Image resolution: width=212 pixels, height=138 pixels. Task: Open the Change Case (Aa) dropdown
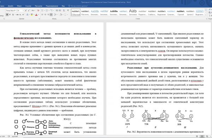[33, 10]
